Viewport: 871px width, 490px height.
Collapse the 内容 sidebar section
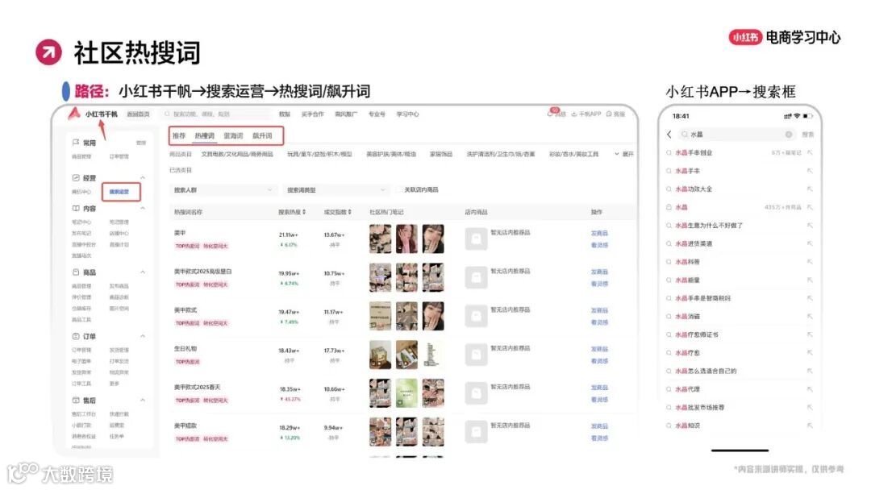tap(143, 209)
